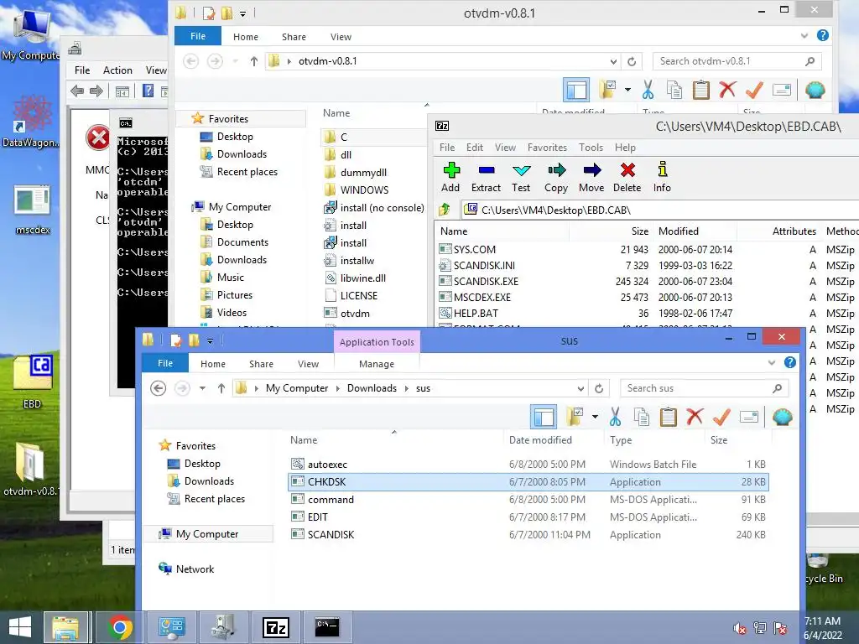859x644 pixels.
Task: Select the mscdex desktop icon
Action: pyautogui.click(x=33, y=210)
